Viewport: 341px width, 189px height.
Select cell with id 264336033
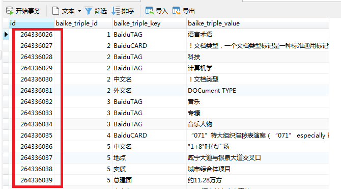tap(32, 113)
